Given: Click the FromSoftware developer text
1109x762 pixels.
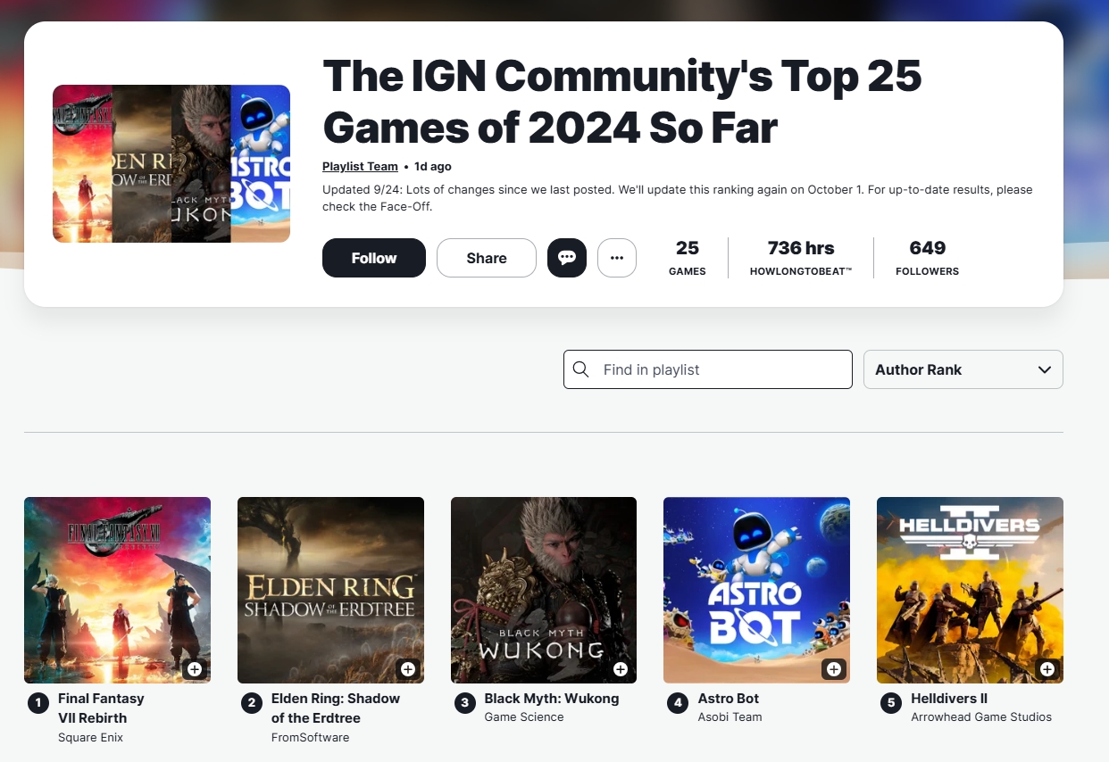Looking at the screenshot, I should [x=310, y=738].
